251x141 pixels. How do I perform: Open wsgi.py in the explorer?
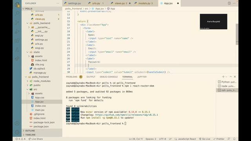[x=42, y=48]
